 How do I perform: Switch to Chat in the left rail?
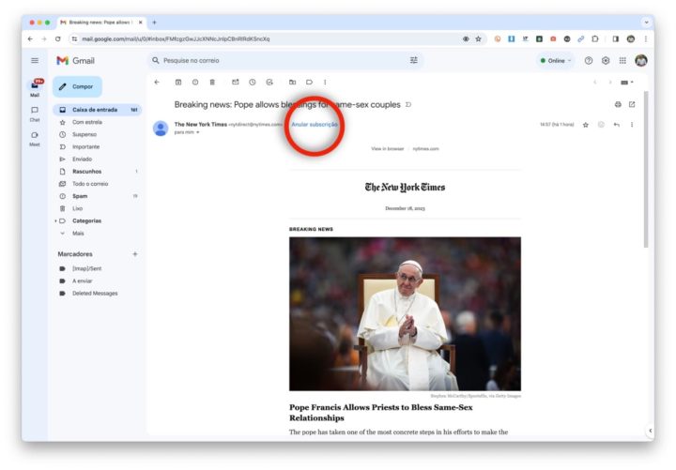coord(35,114)
